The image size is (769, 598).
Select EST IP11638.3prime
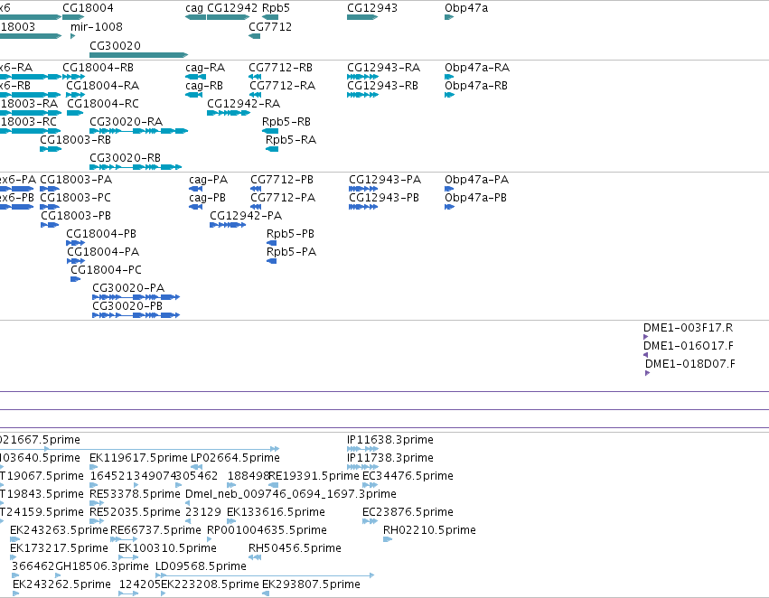[x=390, y=440]
